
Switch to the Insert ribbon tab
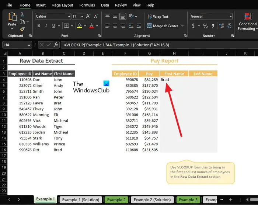[x=41, y=5]
